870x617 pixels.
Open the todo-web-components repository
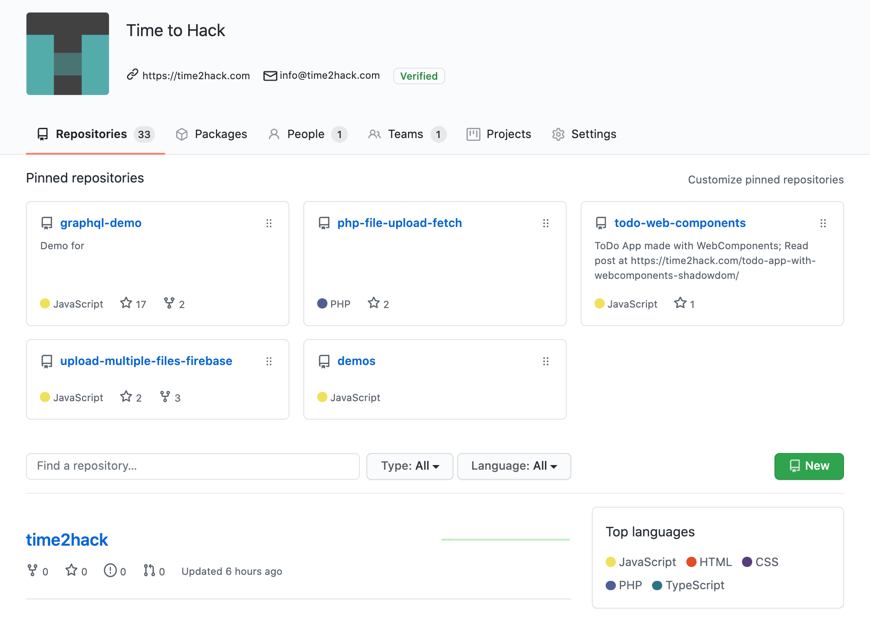click(x=680, y=223)
